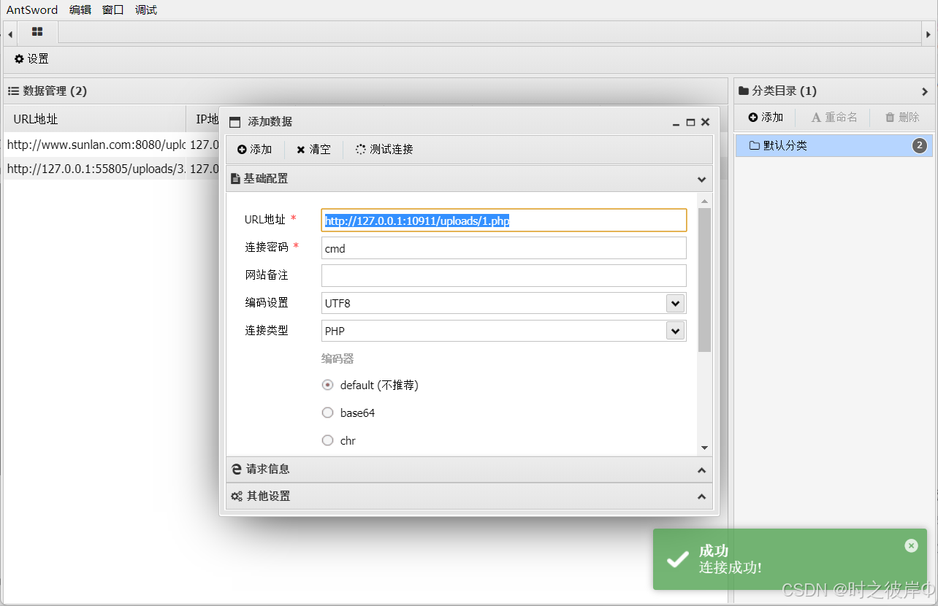The height and width of the screenshot is (606, 938).
Task: Close the 添加数据 dialog
Action: click(x=705, y=123)
